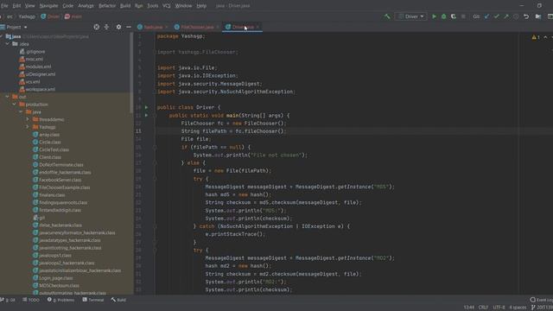553x311 pixels.
Task: Click the Git rollback undo arrow
Action: [526, 16]
